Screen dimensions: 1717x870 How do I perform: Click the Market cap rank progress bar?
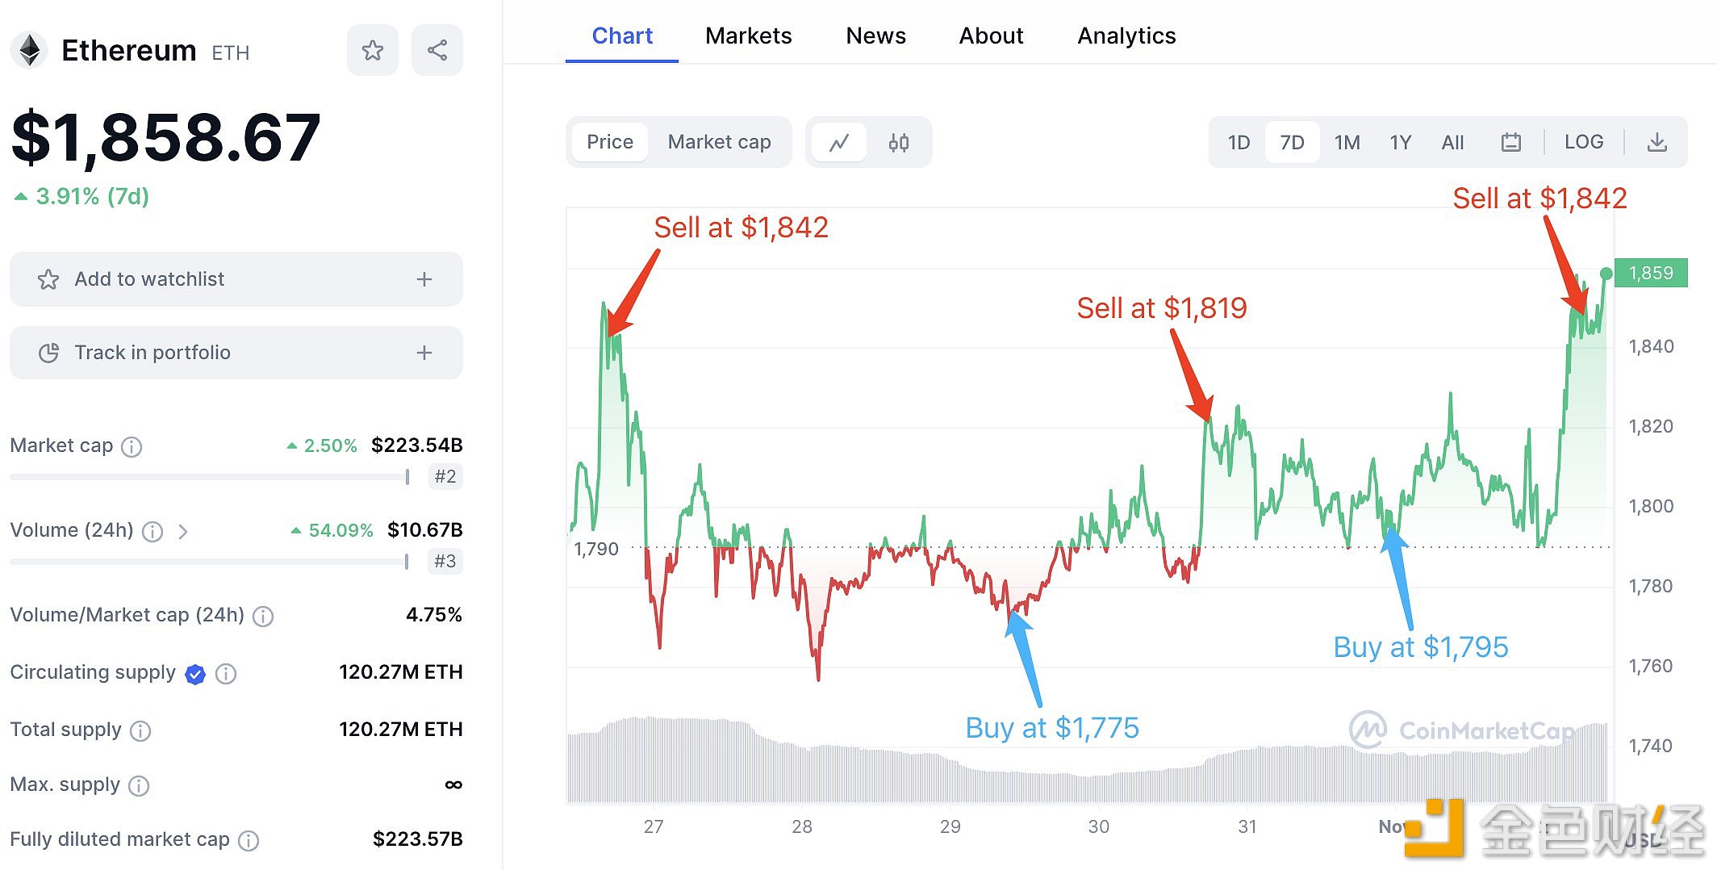tap(210, 477)
